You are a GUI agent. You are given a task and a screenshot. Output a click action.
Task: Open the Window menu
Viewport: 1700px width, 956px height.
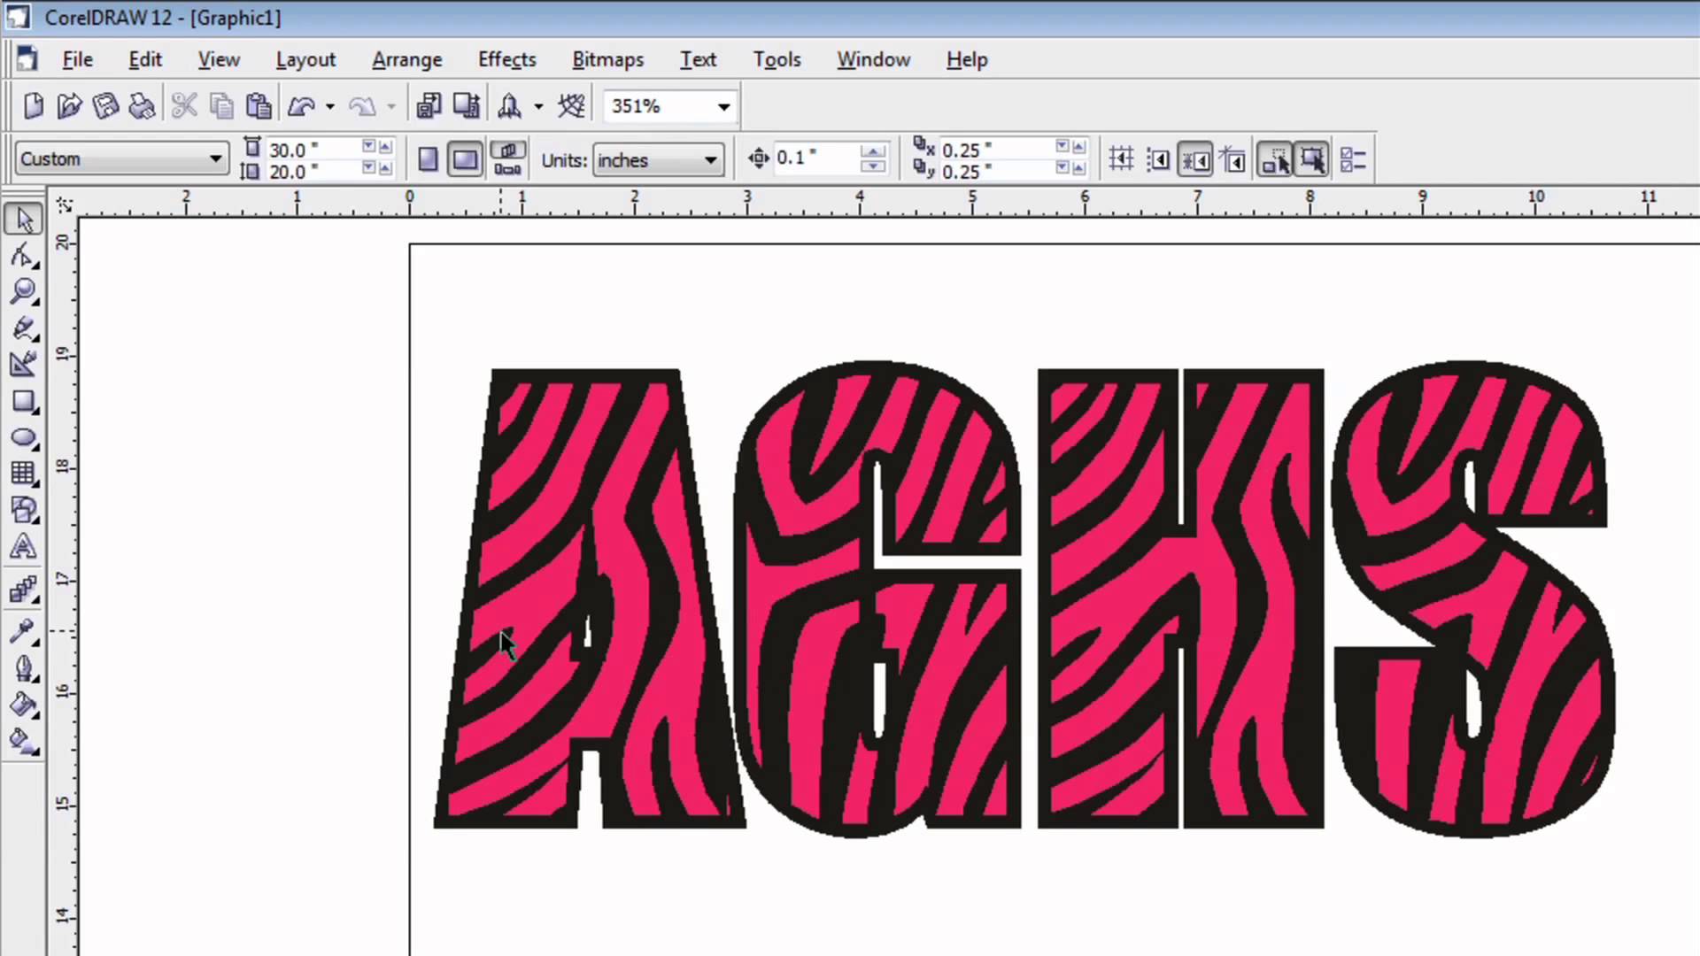click(x=873, y=59)
